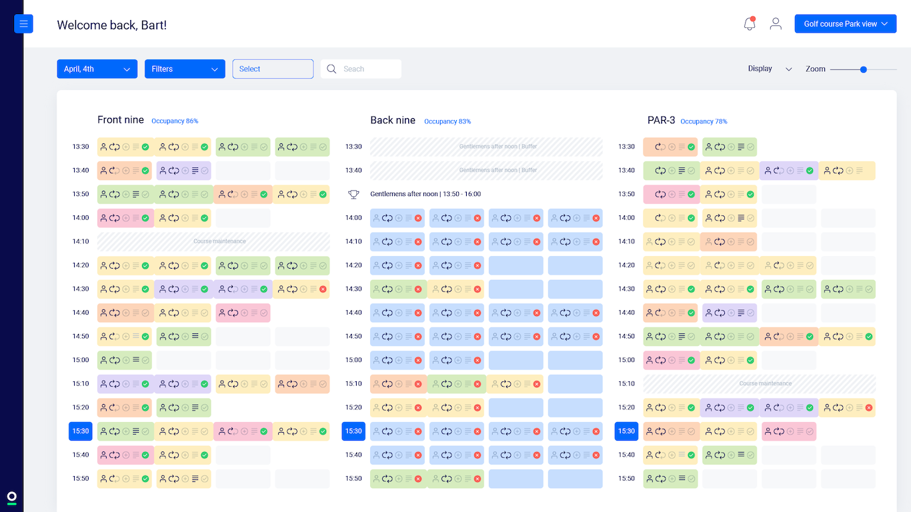This screenshot has height=512, width=911.
Task: Open the notifications bell
Action: 750,24
